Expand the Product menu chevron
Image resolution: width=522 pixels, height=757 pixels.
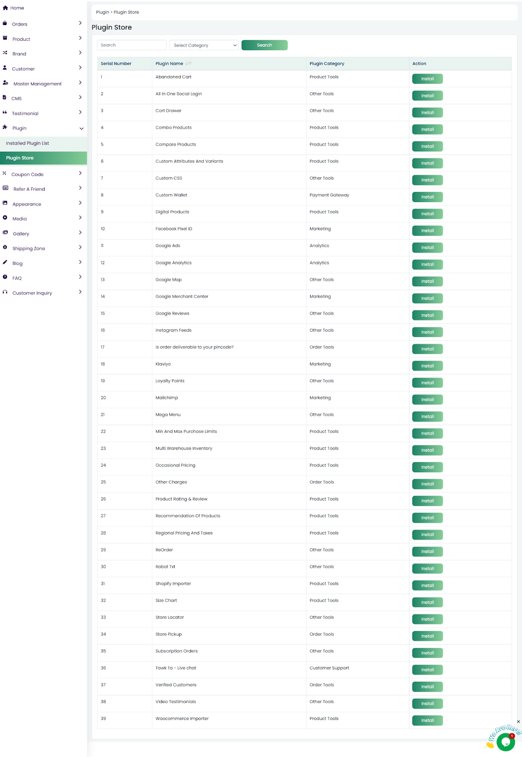coord(80,38)
